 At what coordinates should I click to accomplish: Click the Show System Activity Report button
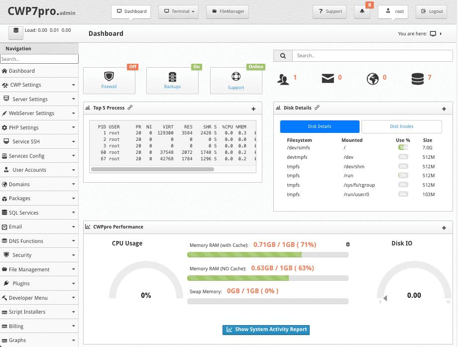[x=266, y=330]
